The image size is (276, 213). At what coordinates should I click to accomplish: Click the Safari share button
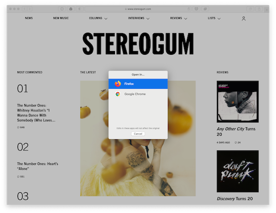pyautogui.click(x=259, y=9)
